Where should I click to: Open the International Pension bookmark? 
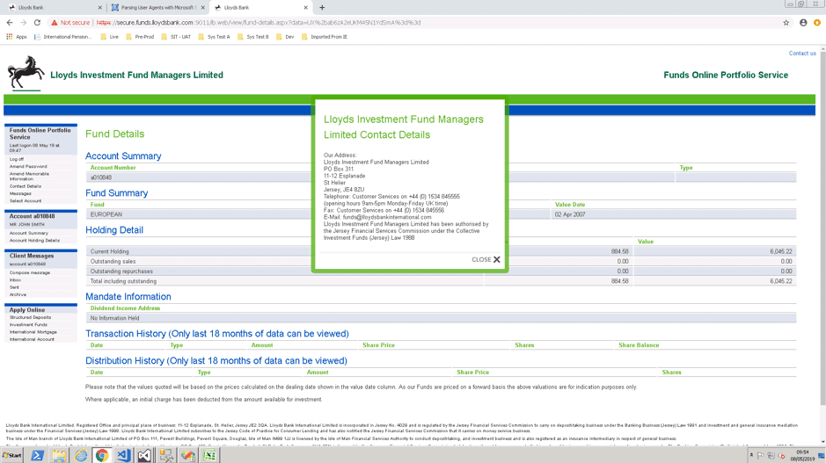tap(62, 37)
